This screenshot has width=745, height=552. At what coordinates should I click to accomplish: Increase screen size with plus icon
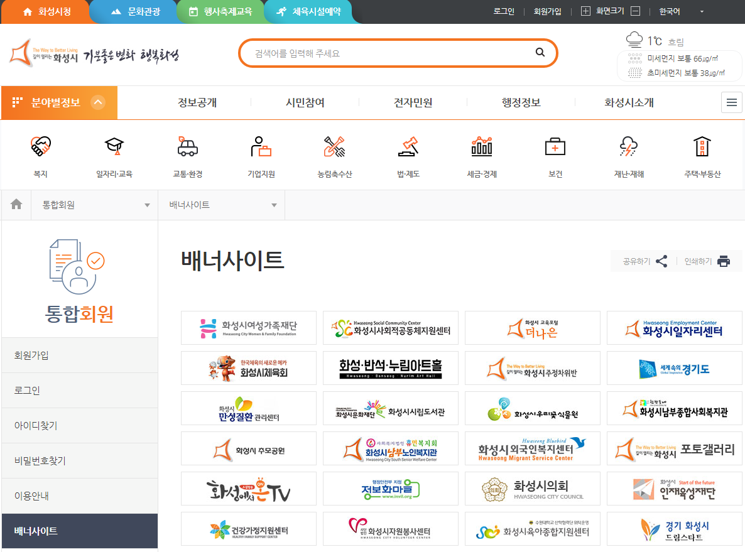[x=586, y=11]
